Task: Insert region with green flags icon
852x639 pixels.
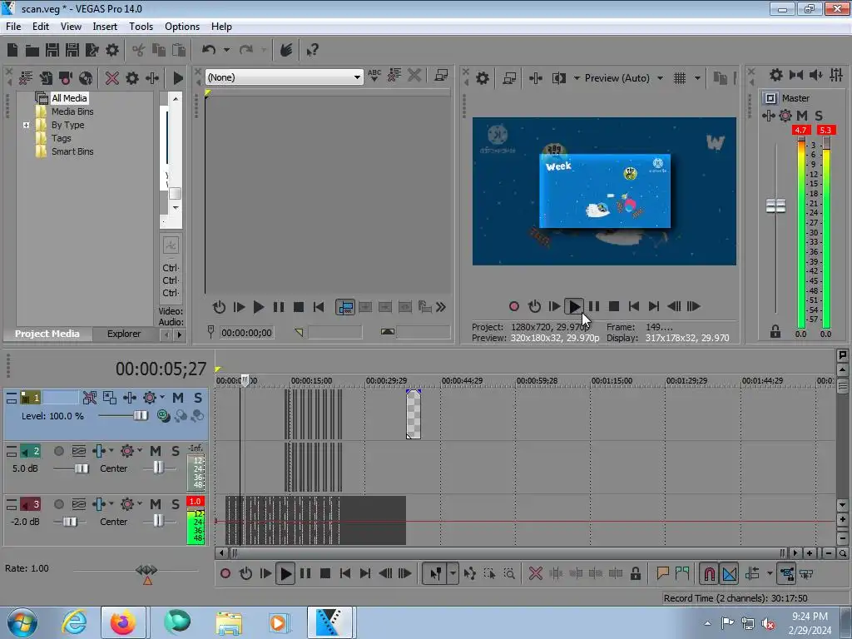Action: point(682,573)
